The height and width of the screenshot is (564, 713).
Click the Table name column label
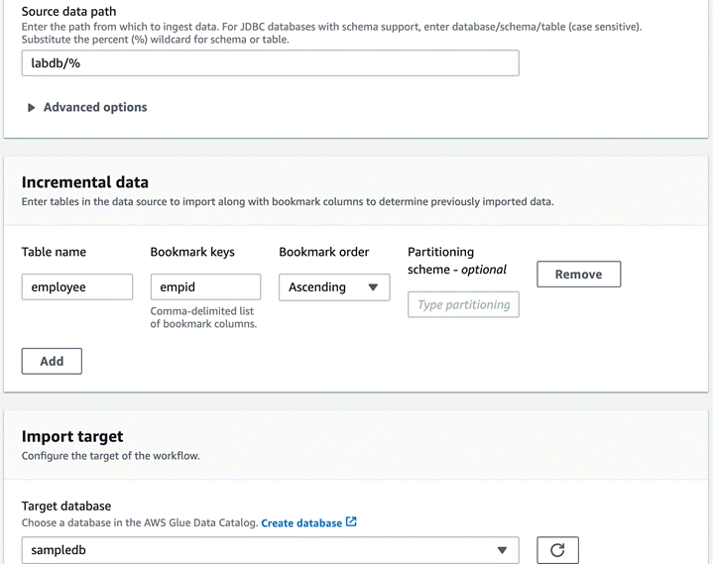(54, 252)
